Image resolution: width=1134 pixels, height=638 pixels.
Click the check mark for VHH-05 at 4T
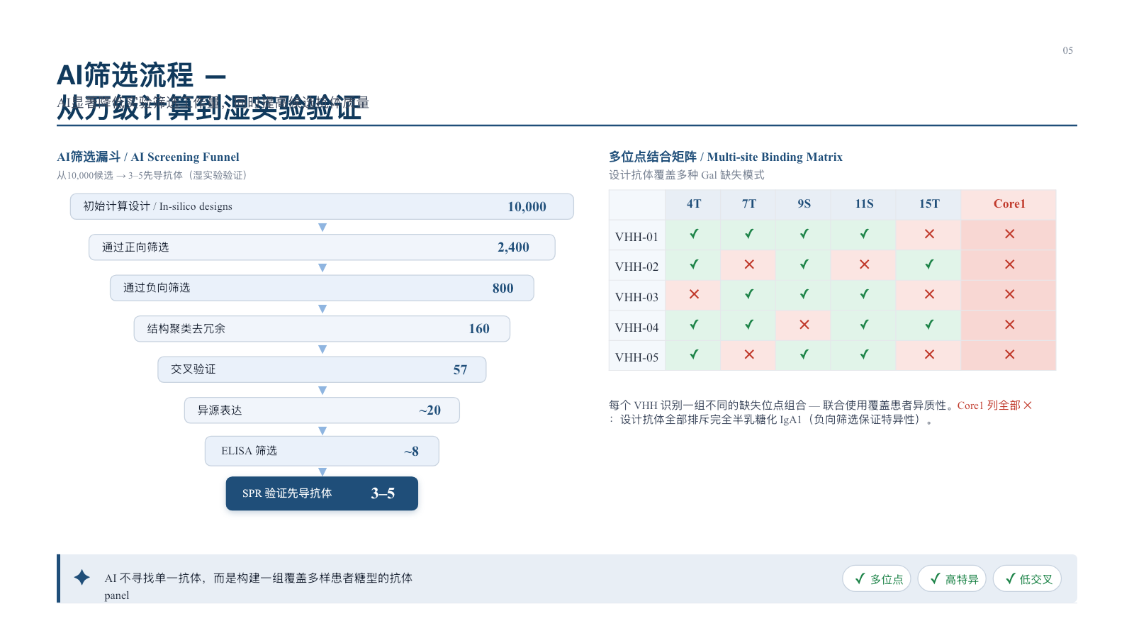pyautogui.click(x=694, y=354)
